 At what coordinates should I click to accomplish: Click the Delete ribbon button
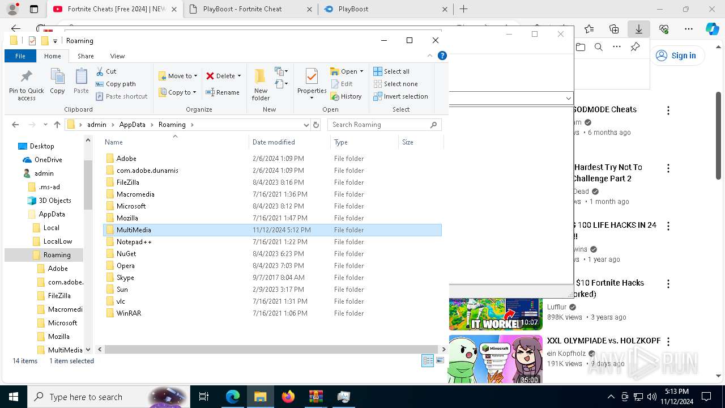(x=224, y=76)
